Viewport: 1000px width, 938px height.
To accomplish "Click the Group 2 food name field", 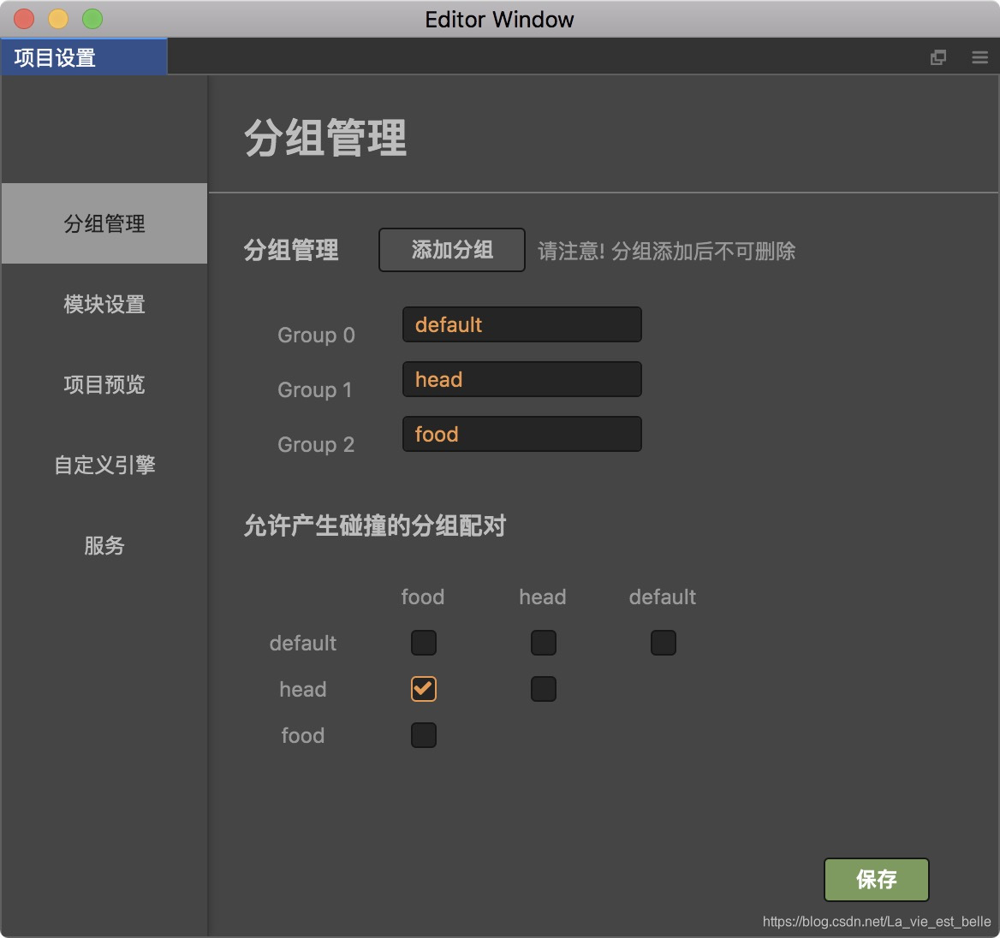I will (x=521, y=434).
